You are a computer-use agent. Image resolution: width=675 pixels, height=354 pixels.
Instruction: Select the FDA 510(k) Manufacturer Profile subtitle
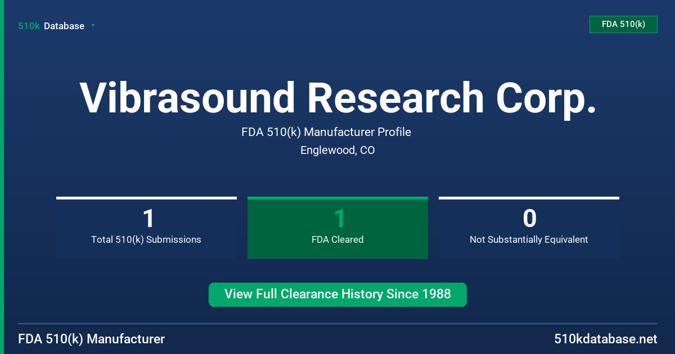click(x=326, y=132)
